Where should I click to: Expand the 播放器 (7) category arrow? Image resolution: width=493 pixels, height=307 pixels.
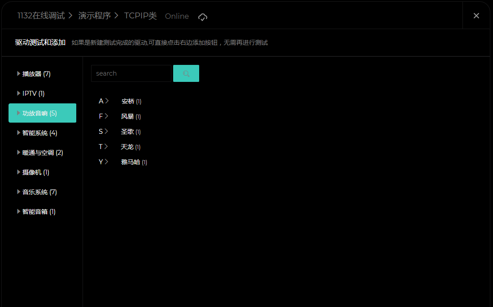pyautogui.click(x=18, y=73)
